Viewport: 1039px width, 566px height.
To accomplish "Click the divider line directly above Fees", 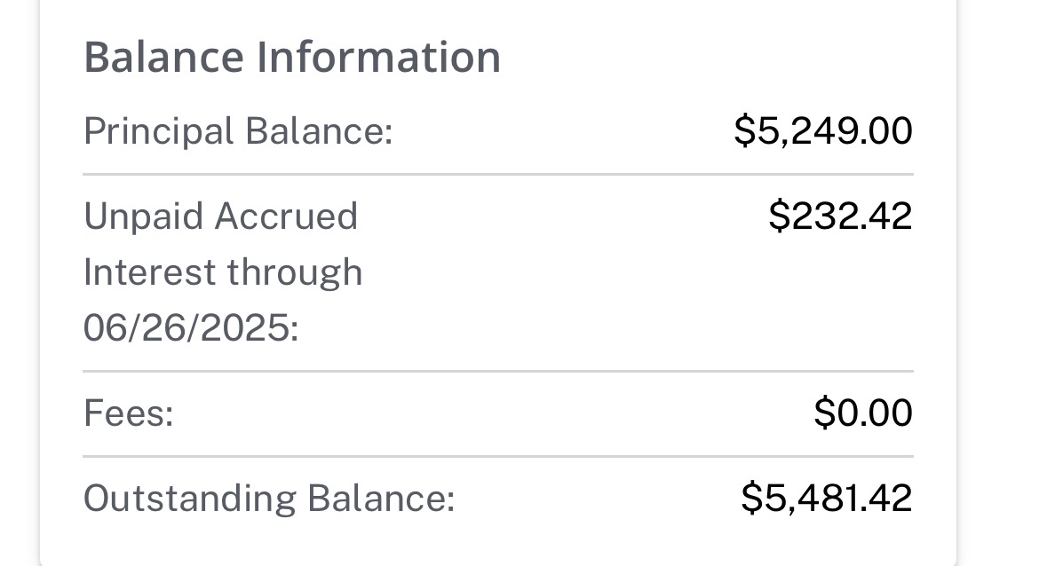I will coord(497,371).
